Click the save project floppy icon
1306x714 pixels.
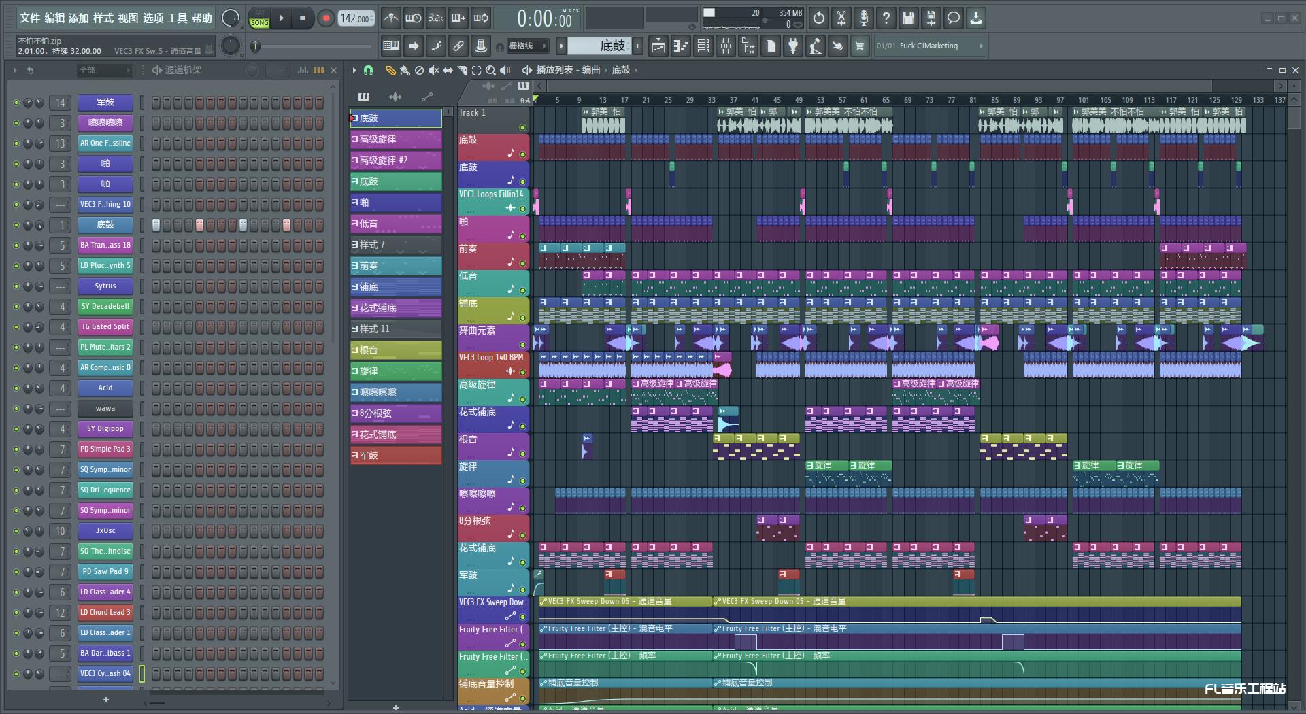click(909, 18)
